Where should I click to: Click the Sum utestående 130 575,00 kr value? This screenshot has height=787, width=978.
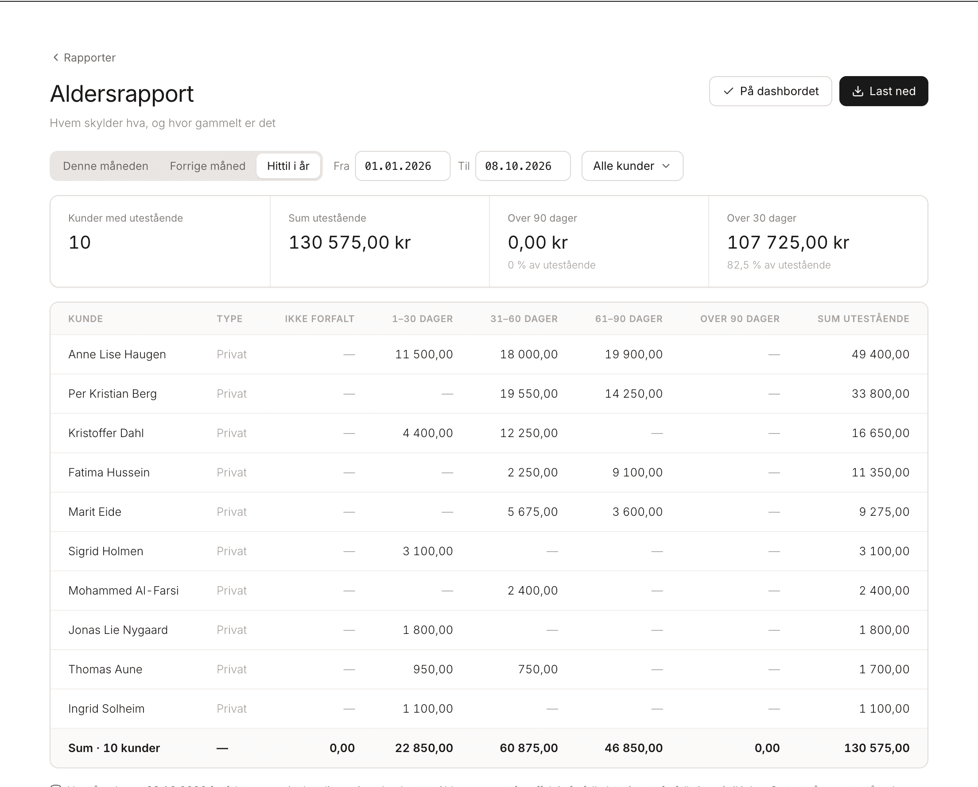(x=349, y=242)
